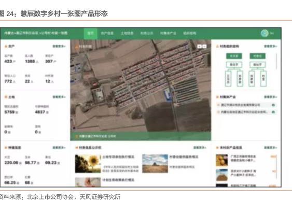The image size is (292, 200).
Task: Expand 查看更多 in the 村务信息公示栏 panel
Action: (x=200, y=148)
